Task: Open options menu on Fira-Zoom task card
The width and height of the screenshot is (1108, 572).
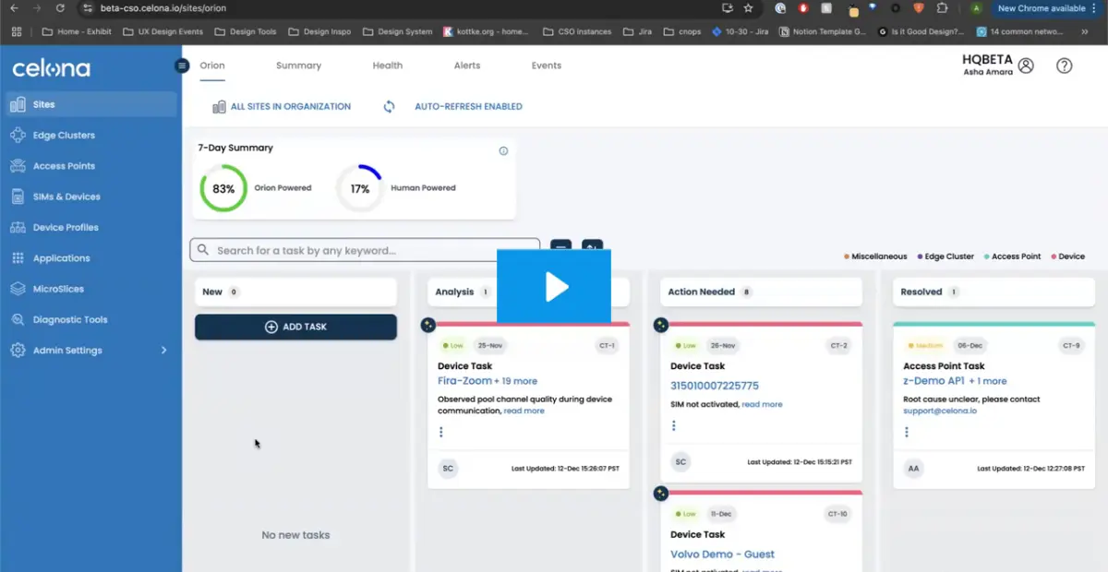Action: click(x=441, y=432)
